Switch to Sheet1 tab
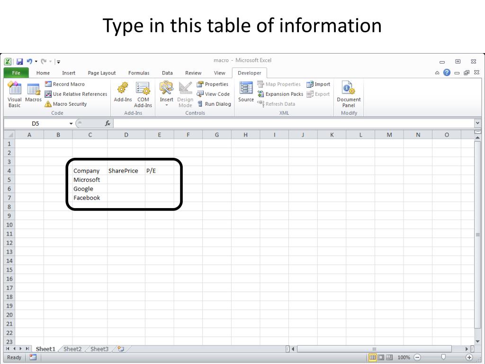Viewport: 485px width, 364px height. [45, 349]
